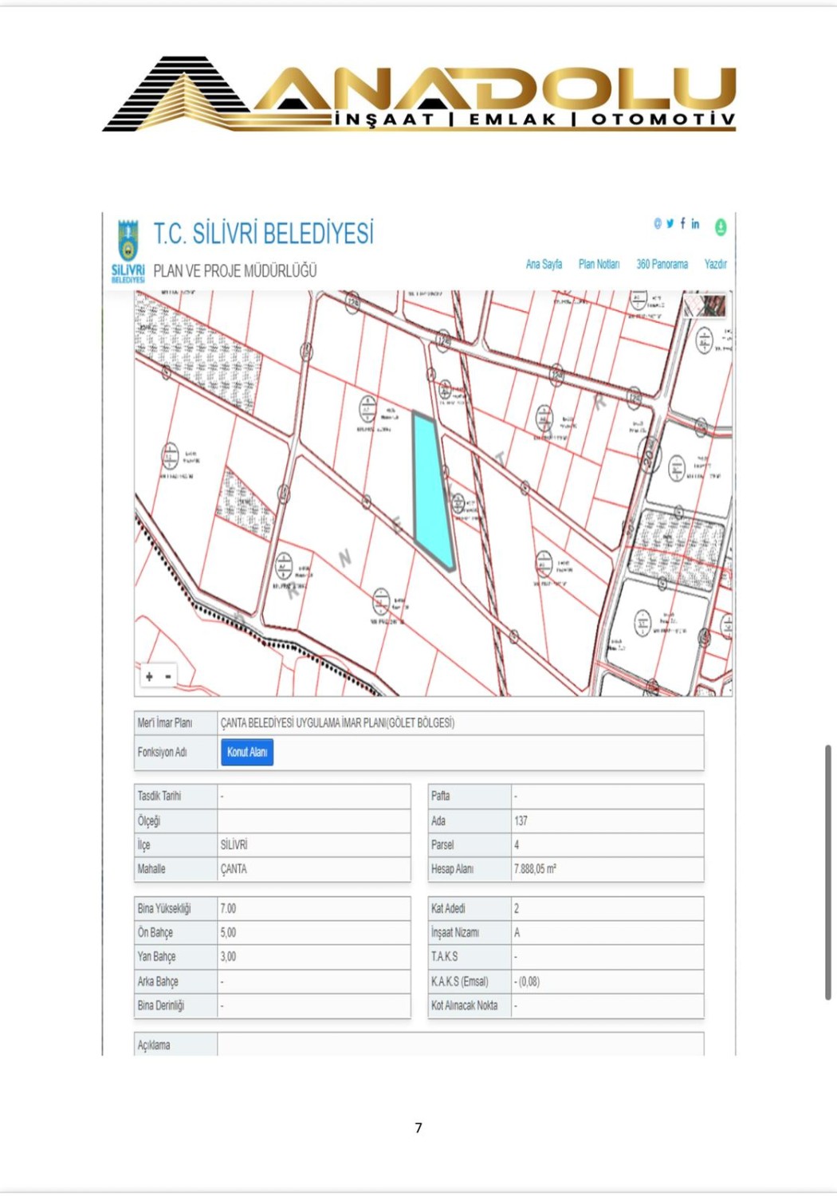Zoom out the map with minus button
The image size is (837, 1196).
(168, 676)
